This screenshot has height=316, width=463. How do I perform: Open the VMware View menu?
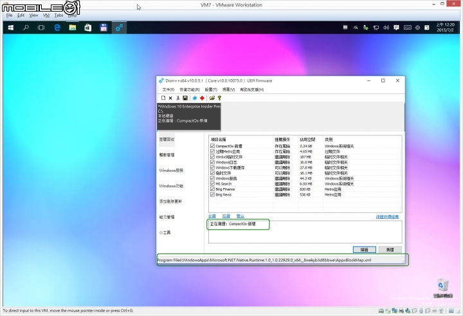(33, 15)
